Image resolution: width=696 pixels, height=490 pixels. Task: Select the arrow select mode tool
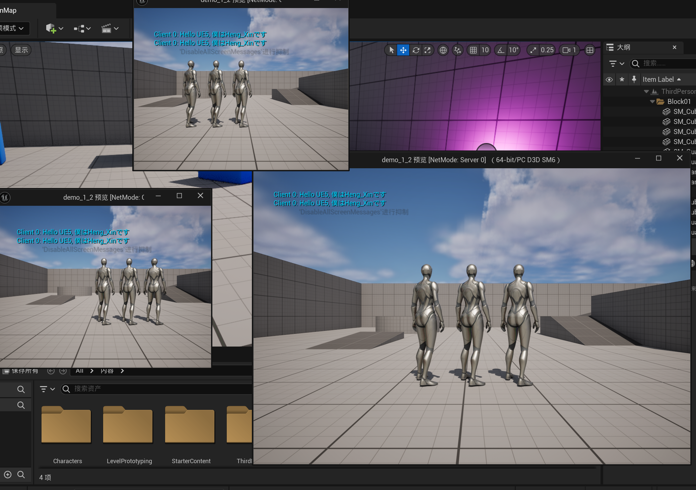[391, 50]
